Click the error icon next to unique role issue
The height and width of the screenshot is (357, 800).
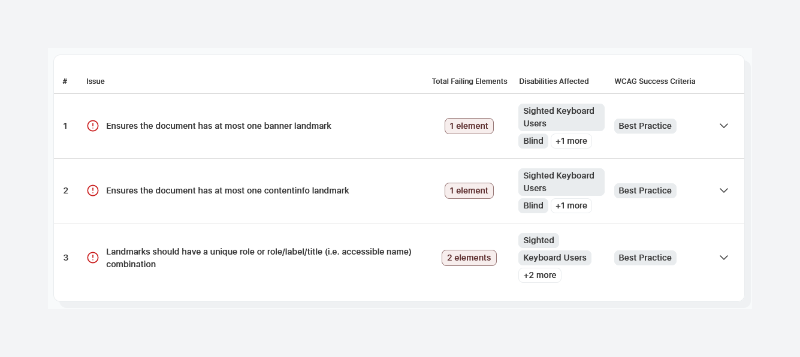click(93, 257)
